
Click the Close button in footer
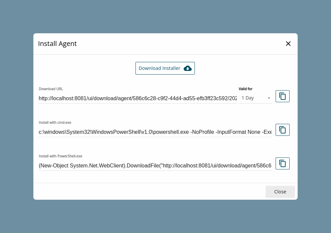(x=280, y=192)
